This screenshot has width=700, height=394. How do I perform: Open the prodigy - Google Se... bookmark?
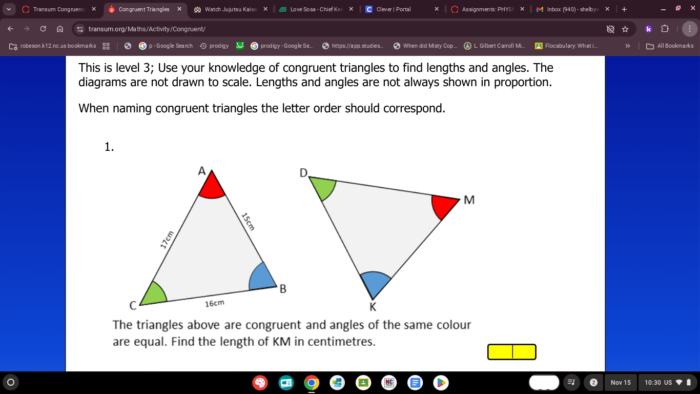(x=281, y=46)
